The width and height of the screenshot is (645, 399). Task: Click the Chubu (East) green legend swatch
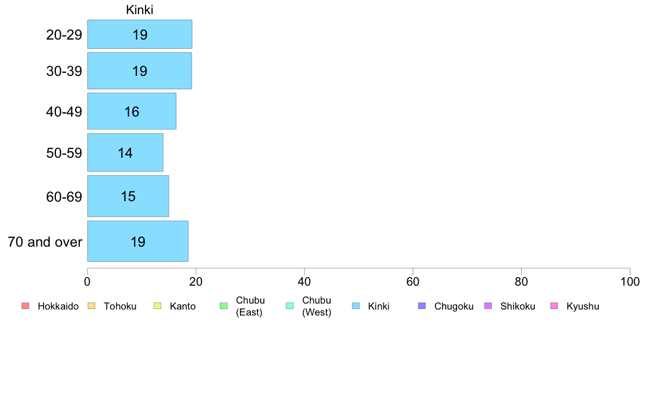224,306
